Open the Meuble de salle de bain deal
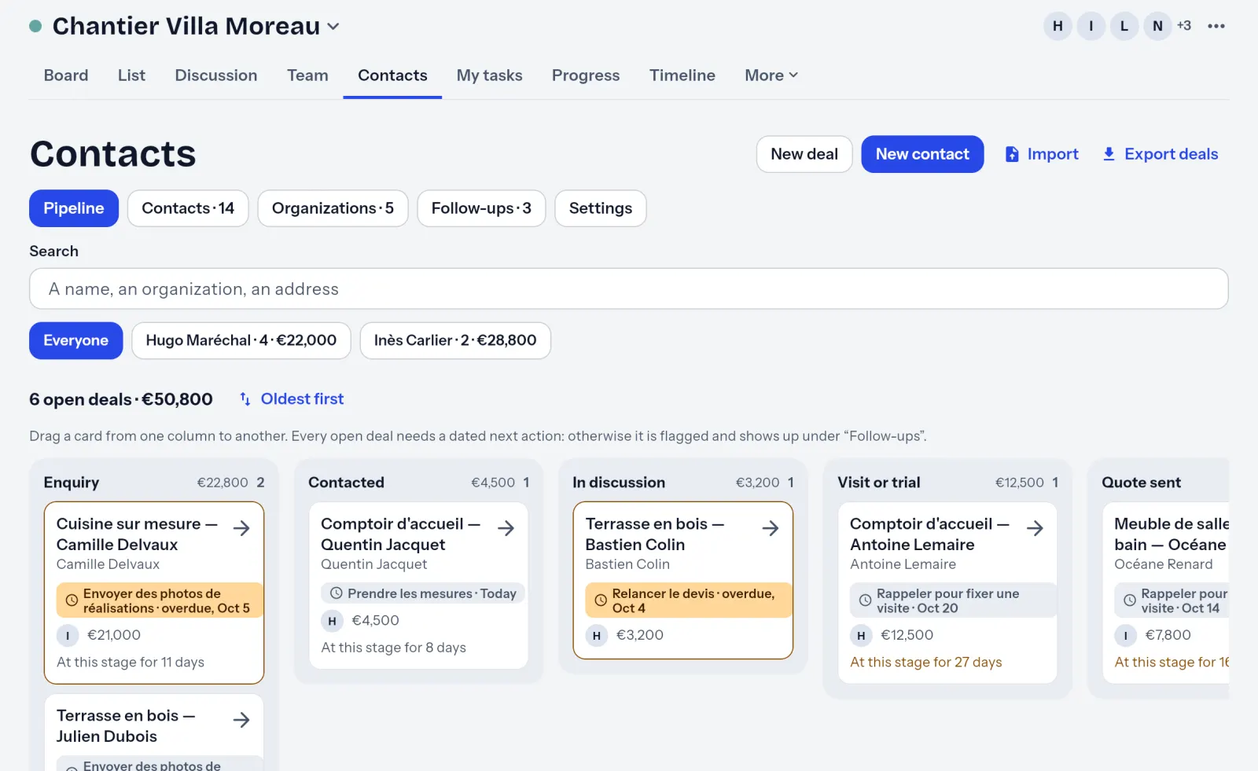The height and width of the screenshot is (771, 1258). [x=1171, y=534]
